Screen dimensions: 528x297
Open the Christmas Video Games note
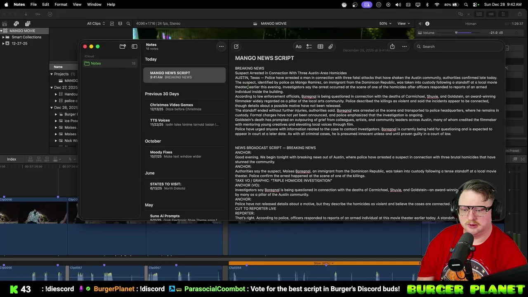coord(184,107)
